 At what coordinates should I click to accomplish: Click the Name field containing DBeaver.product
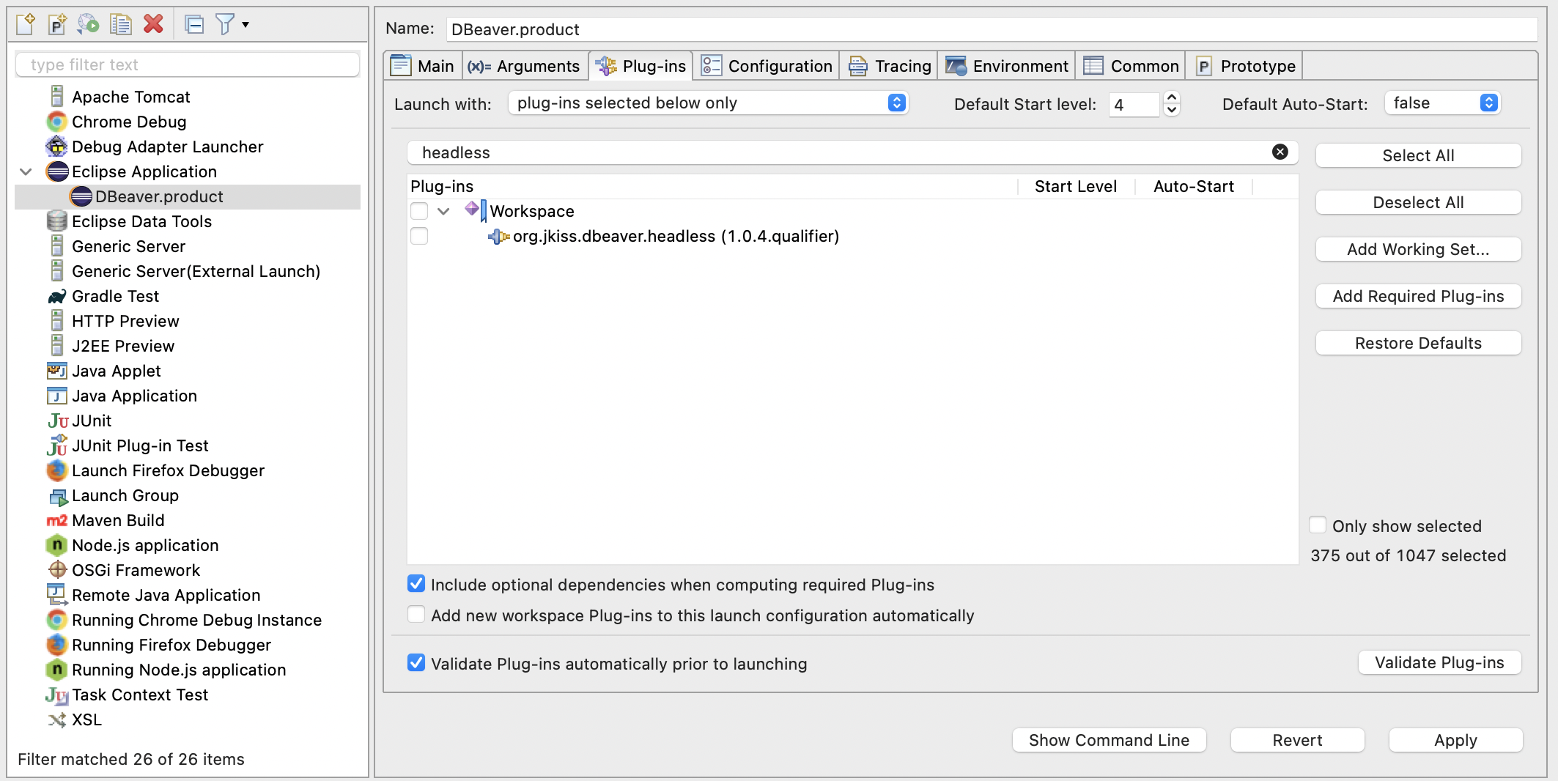pyautogui.click(x=992, y=29)
